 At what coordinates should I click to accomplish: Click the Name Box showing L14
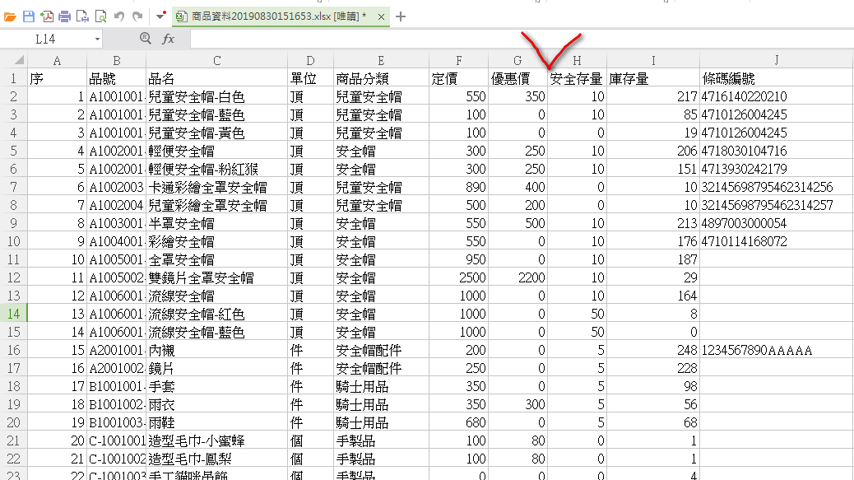46,39
